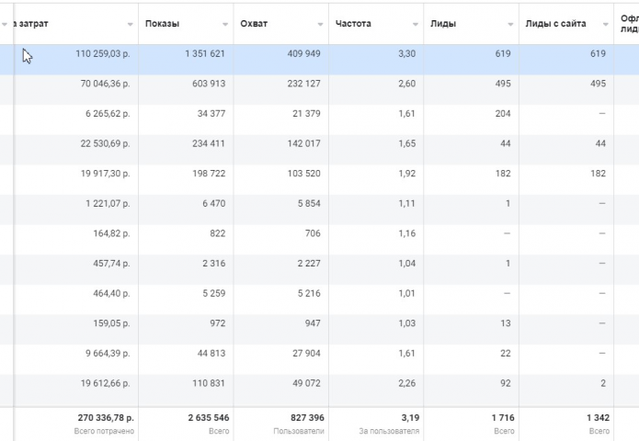Sort by the Показы column header
639x441 pixels.
162,24
